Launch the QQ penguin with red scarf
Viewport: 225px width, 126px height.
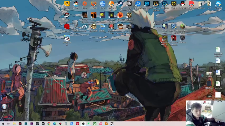[x=182, y=4]
